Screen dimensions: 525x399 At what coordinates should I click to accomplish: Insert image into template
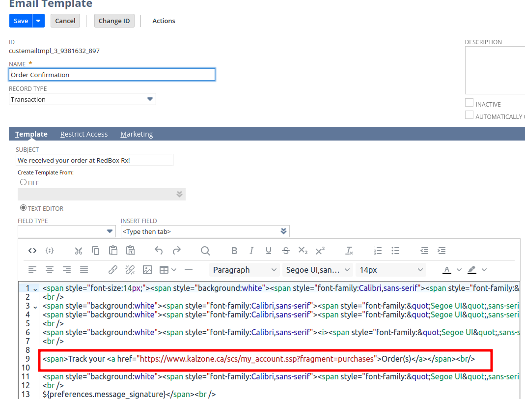147,270
